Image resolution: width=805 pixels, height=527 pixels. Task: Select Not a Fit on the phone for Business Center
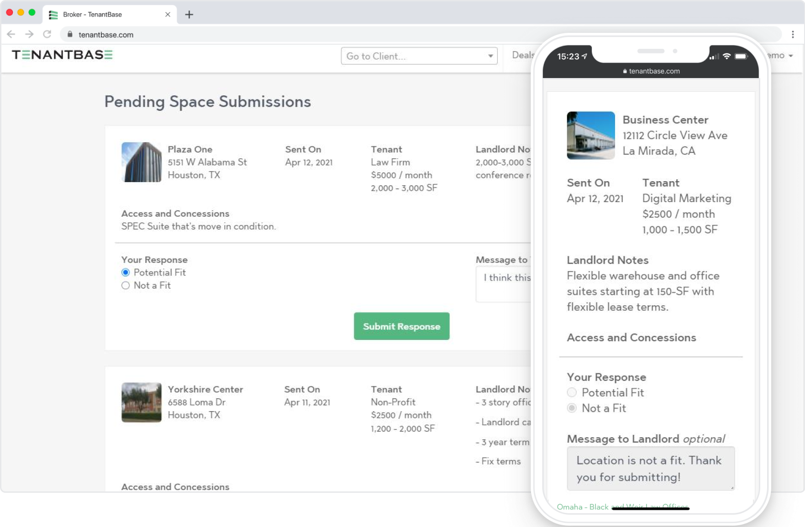[572, 408]
